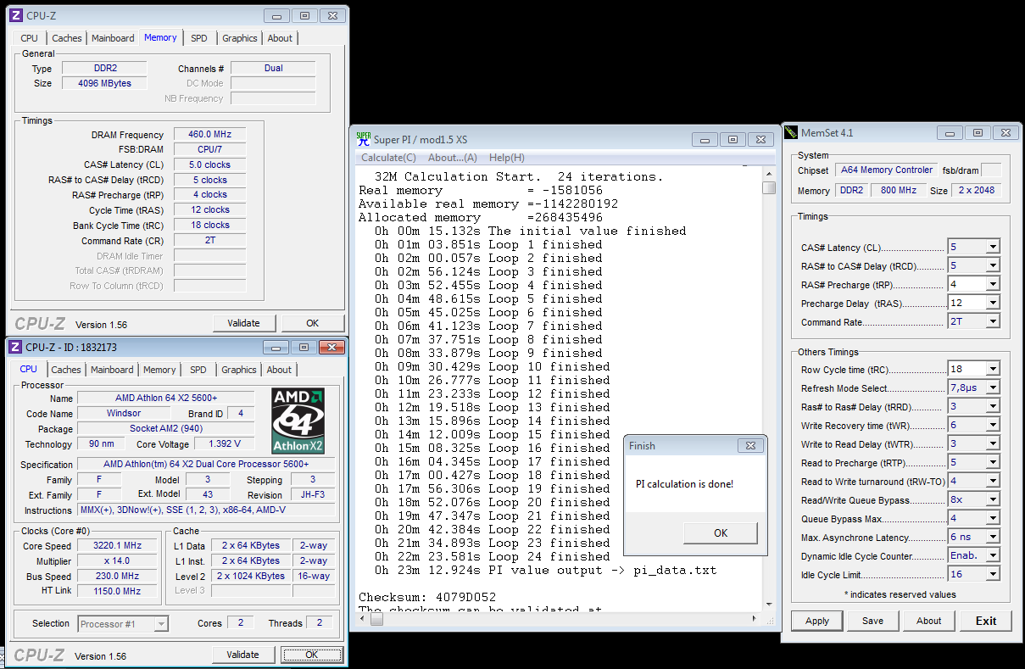Click Core Voltage value 1.392 V
The width and height of the screenshot is (1025, 669).
pyautogui.click(x=223, y=443)
